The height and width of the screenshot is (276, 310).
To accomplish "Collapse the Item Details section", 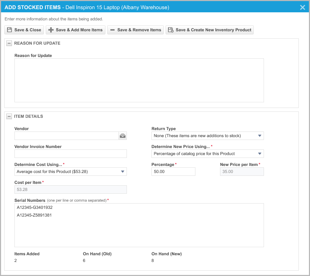I will click(9, 116).
